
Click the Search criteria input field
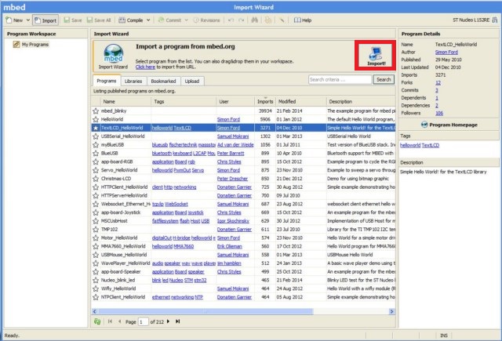[340, 79]
